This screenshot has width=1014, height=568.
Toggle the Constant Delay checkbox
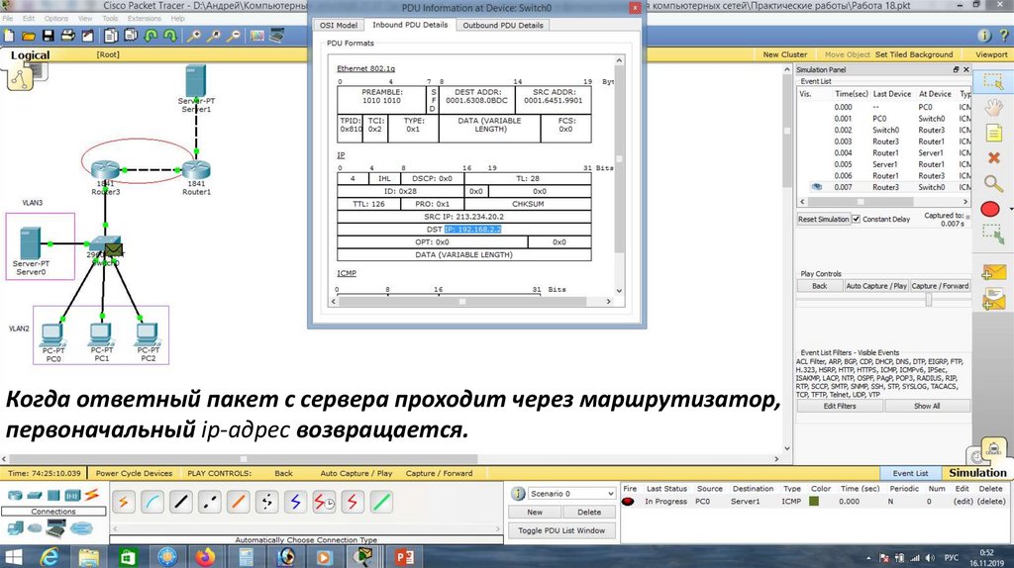[857, 219]
